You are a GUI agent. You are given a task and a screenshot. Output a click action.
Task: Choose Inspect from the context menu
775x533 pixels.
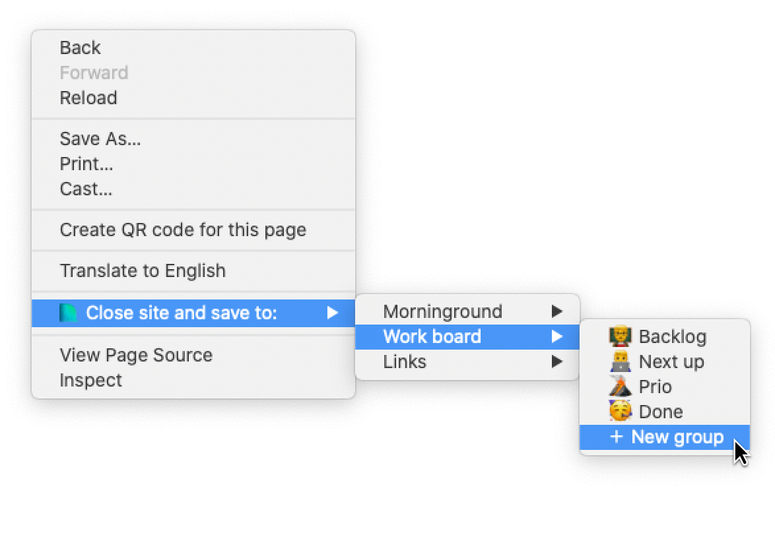90,380
